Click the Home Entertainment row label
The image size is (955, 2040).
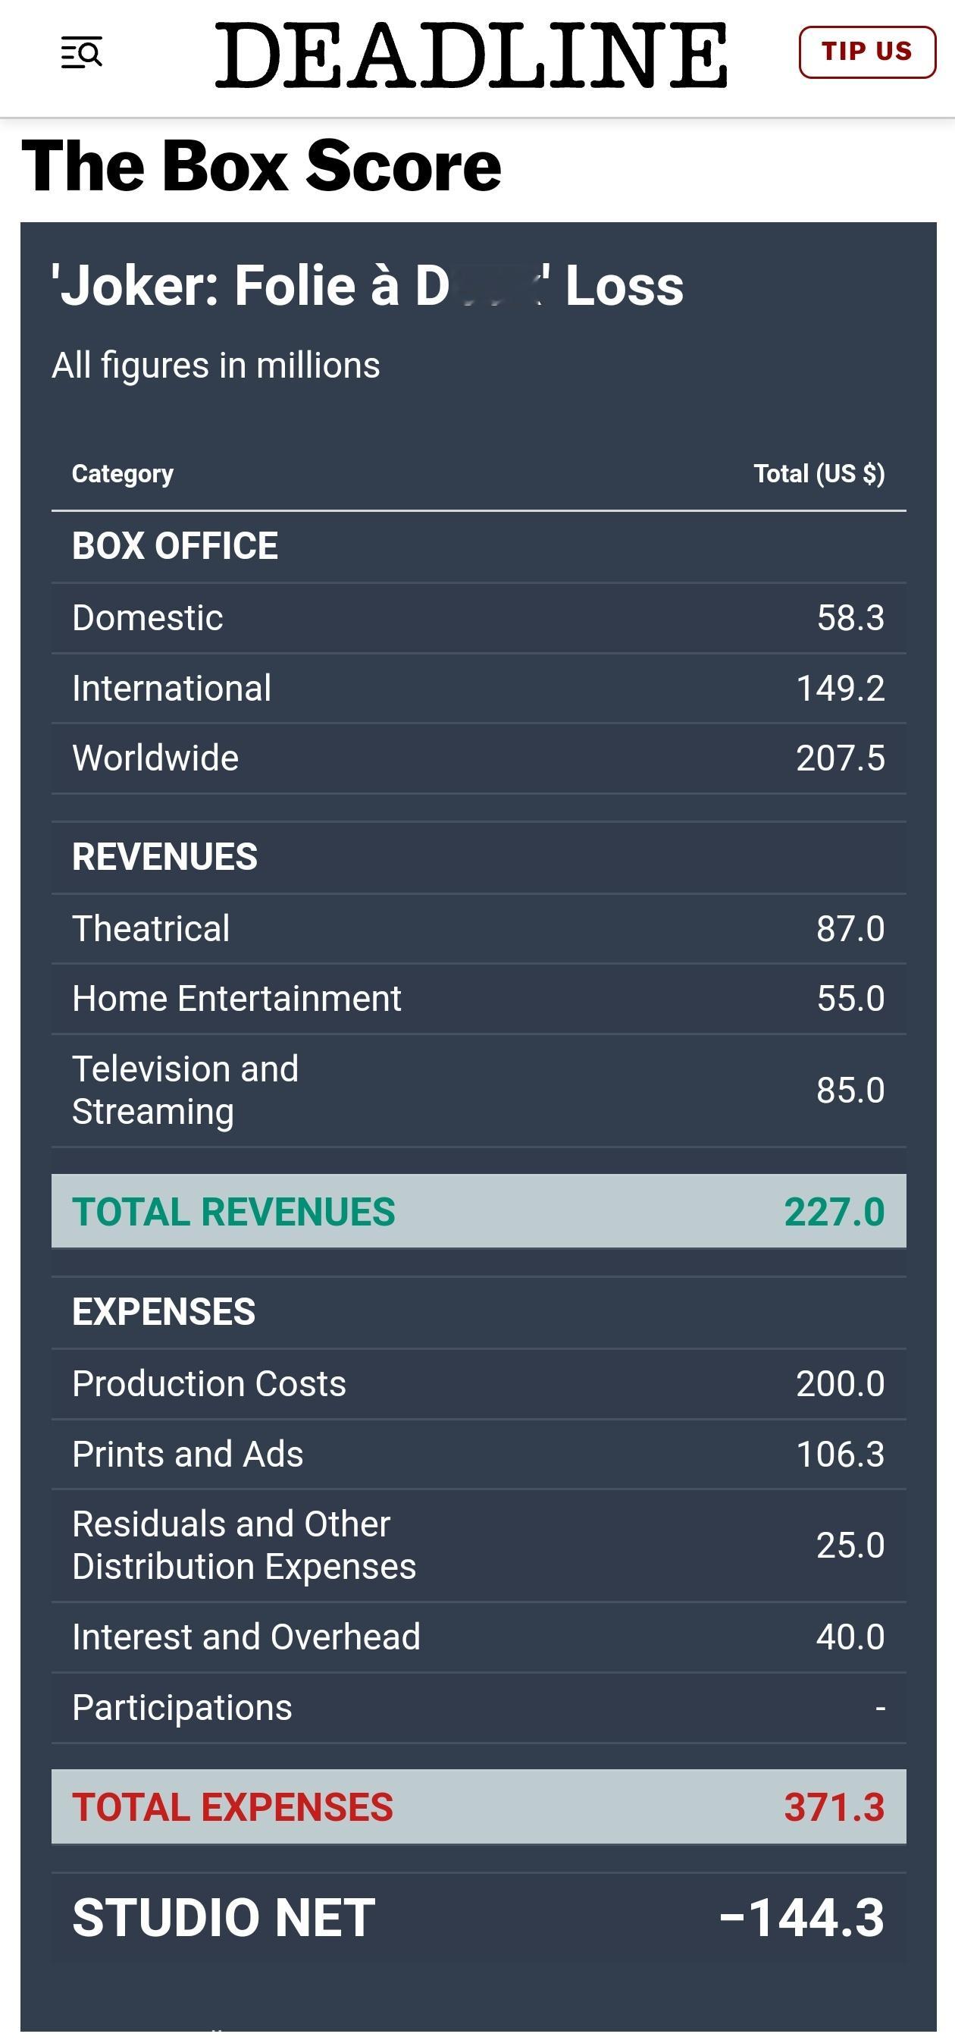pos(236,998)
